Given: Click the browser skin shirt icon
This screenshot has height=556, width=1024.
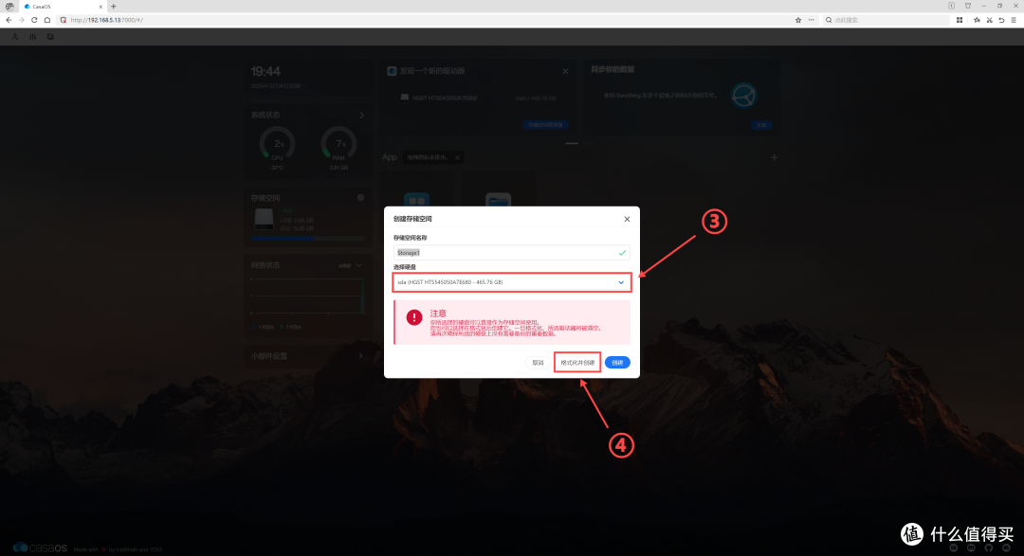Looking at the screenshot, I should [968, 6].
